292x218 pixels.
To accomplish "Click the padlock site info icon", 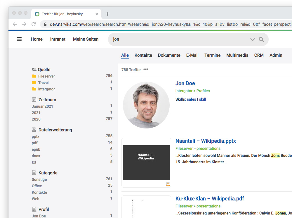I will pyautogui.click(x=45, y=24).
